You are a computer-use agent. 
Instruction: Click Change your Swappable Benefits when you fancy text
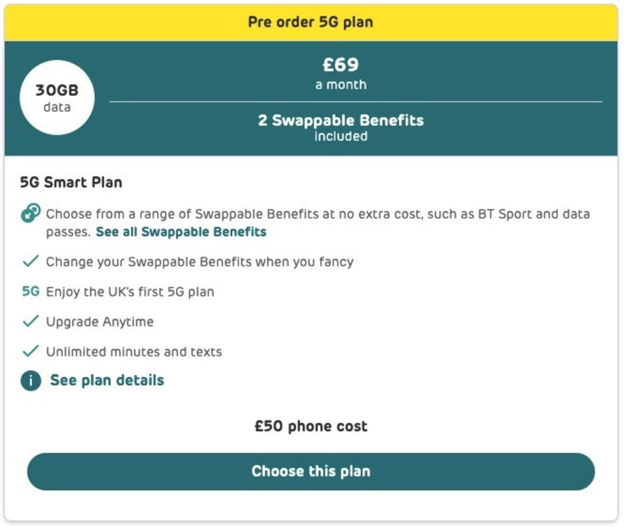point(200,262)
